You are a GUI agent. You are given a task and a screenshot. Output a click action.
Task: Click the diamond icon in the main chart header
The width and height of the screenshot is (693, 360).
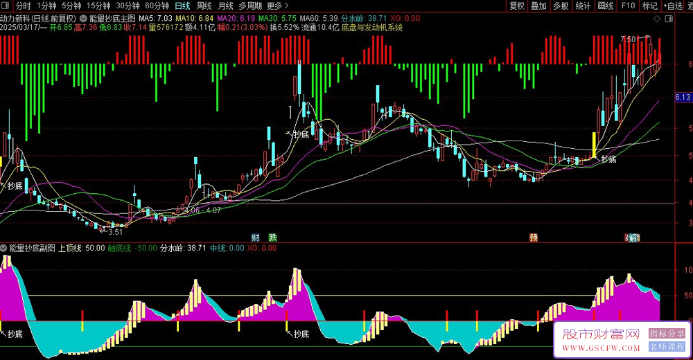[657, 19]
